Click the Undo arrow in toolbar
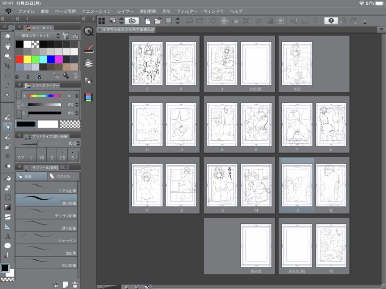 click(189, 21)
